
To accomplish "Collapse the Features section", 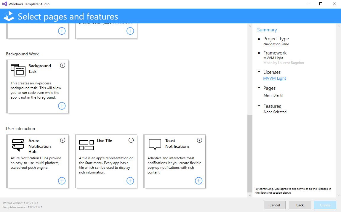I will [x=259, y=106].
